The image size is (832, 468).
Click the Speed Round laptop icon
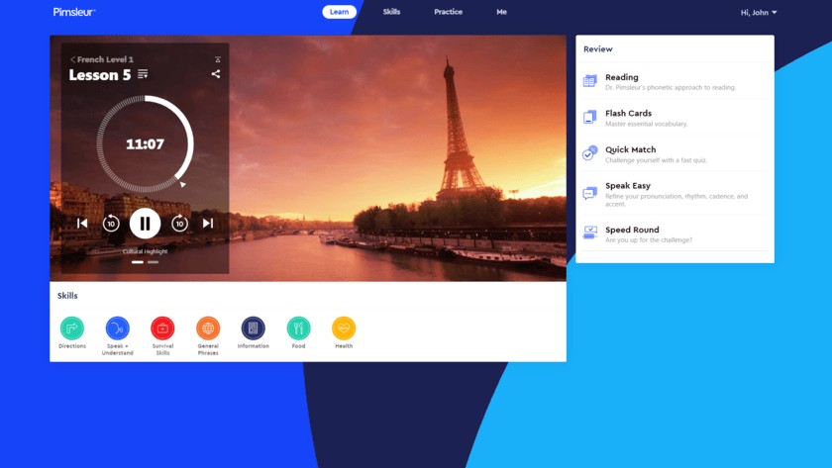[x=590, y=233]
